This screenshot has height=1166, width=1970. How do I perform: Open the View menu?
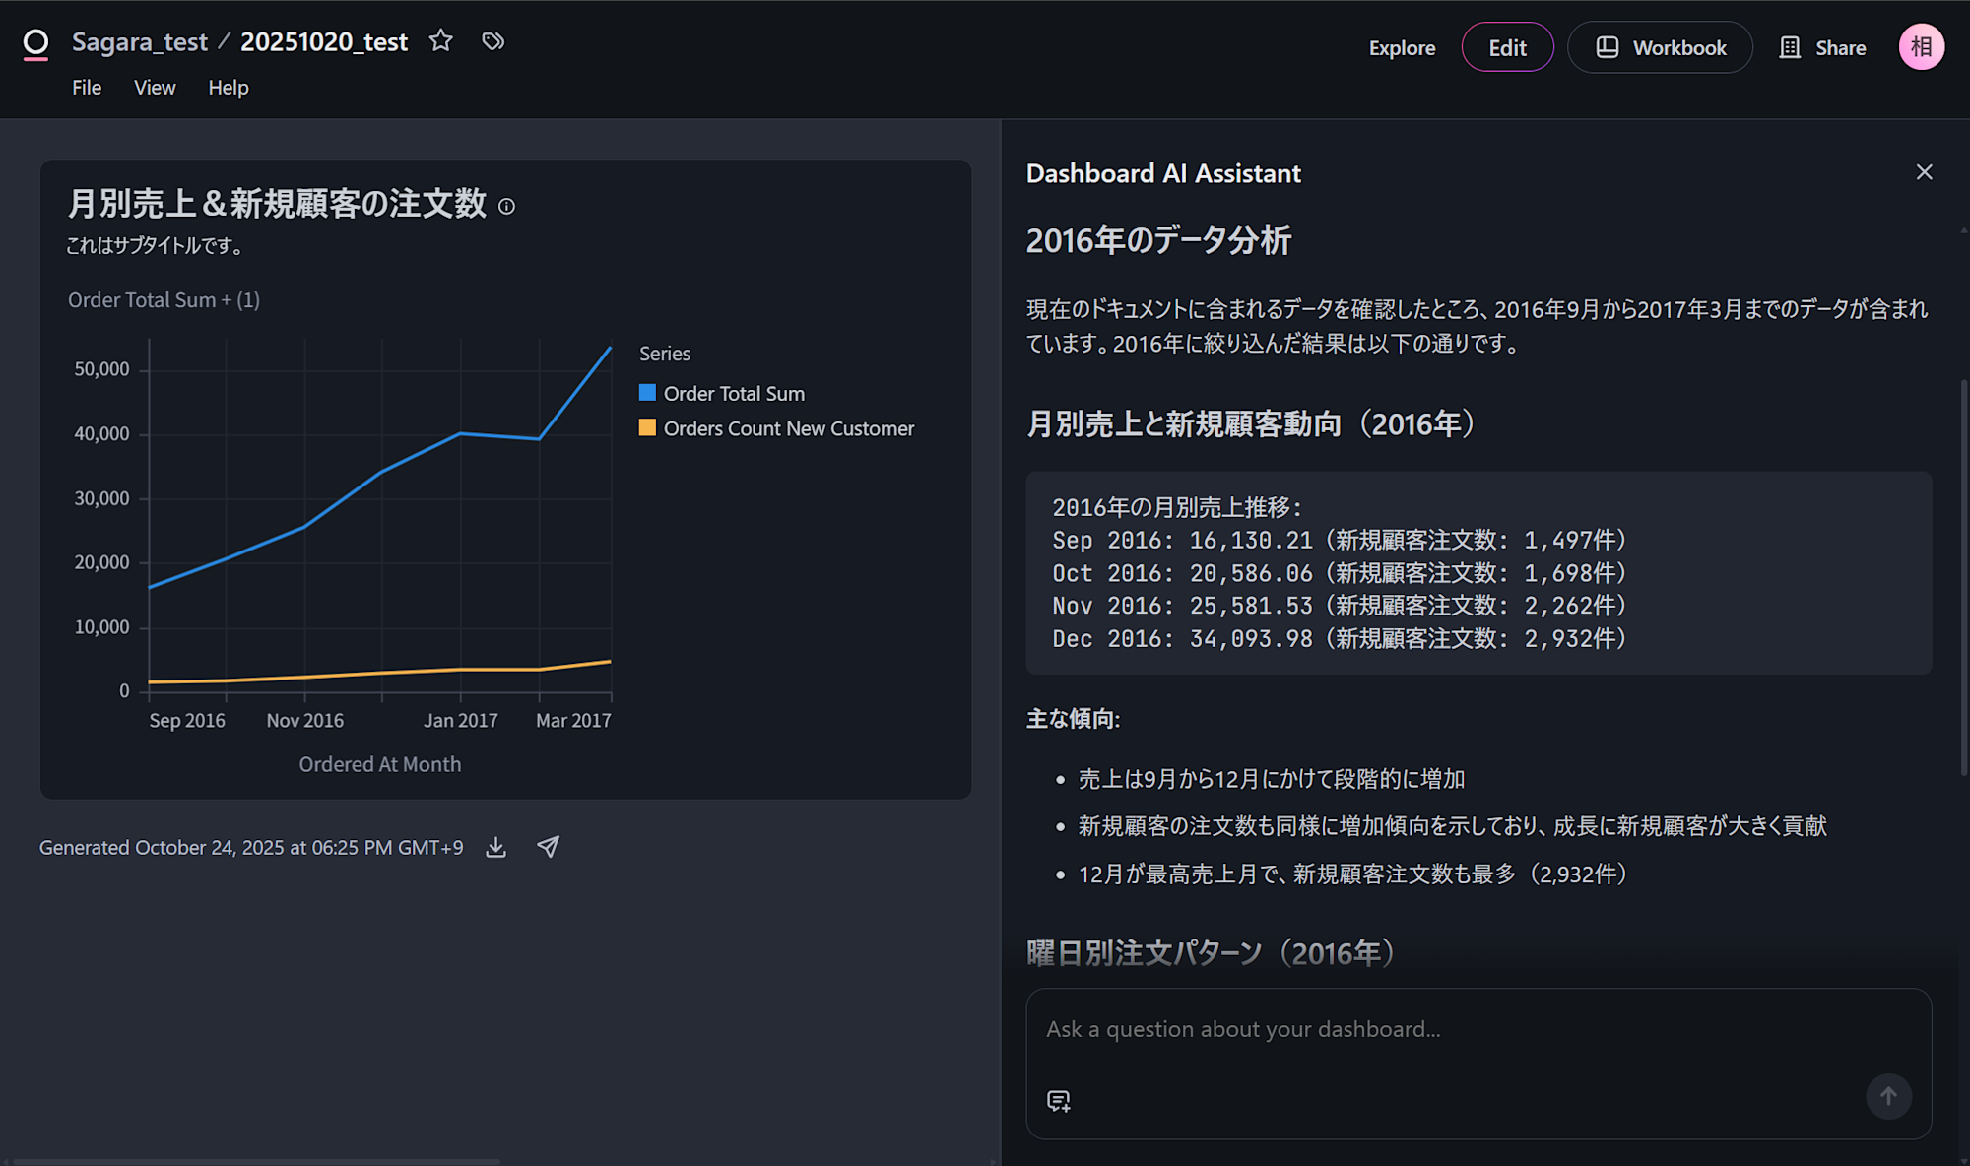point(155,88)
